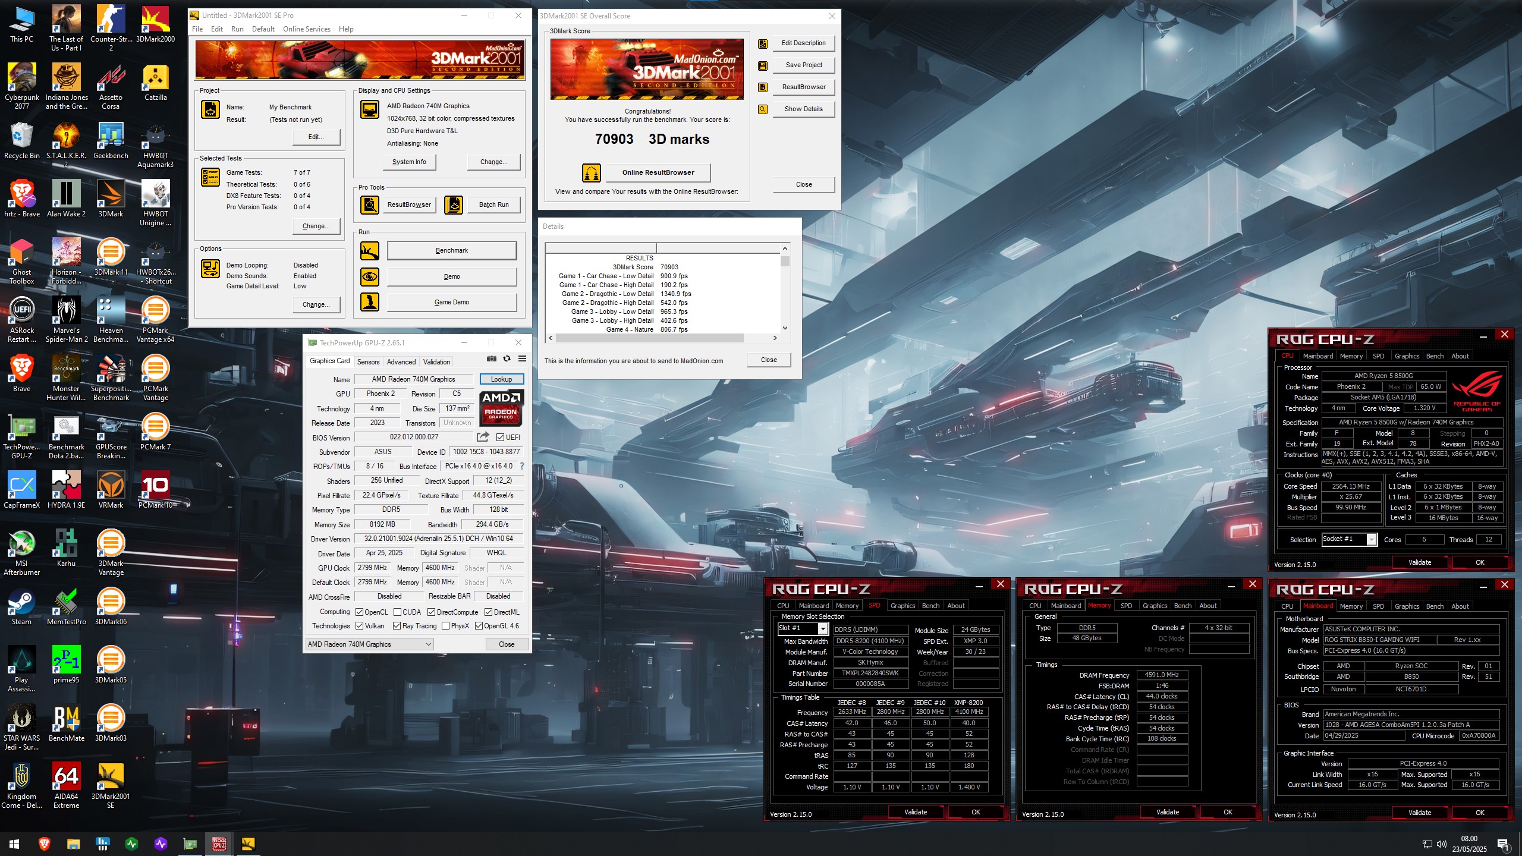
Task: Toggle the PhysX checkbox
Action: [x=445, y=626]
